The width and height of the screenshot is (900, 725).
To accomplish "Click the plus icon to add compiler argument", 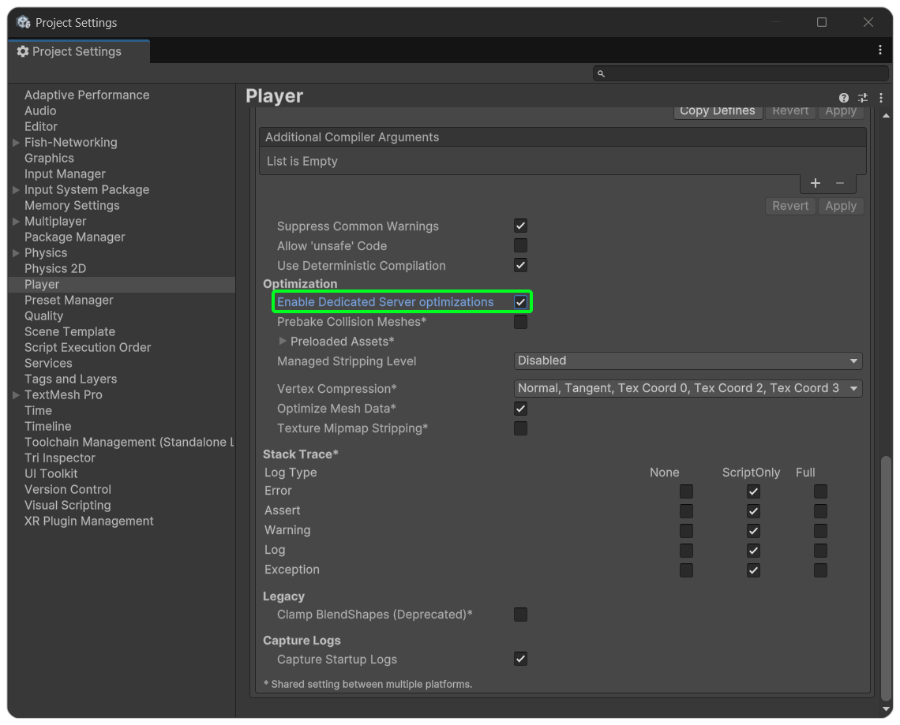I will tap(816, 183).
